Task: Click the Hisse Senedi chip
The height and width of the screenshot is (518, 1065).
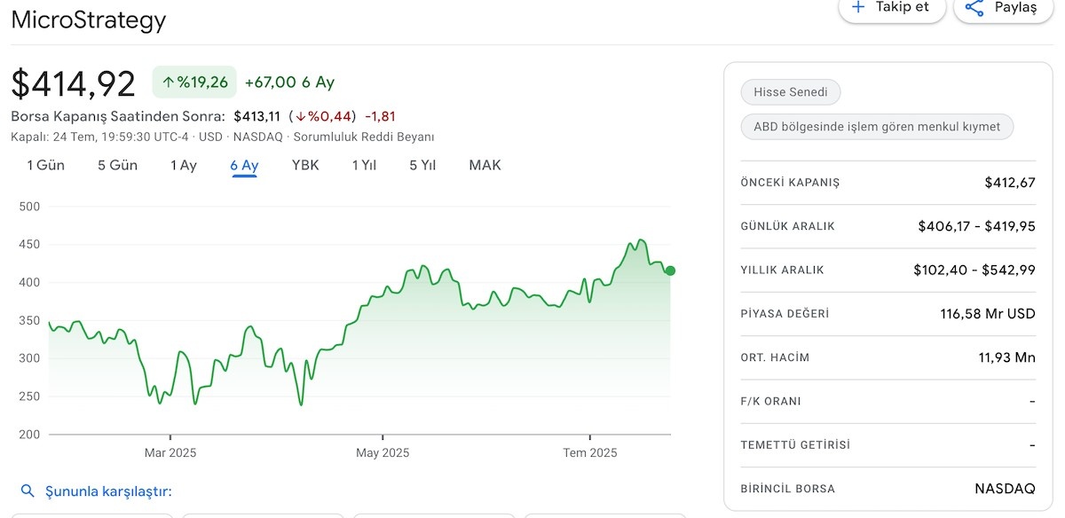Action: click(x=791, y=92)
